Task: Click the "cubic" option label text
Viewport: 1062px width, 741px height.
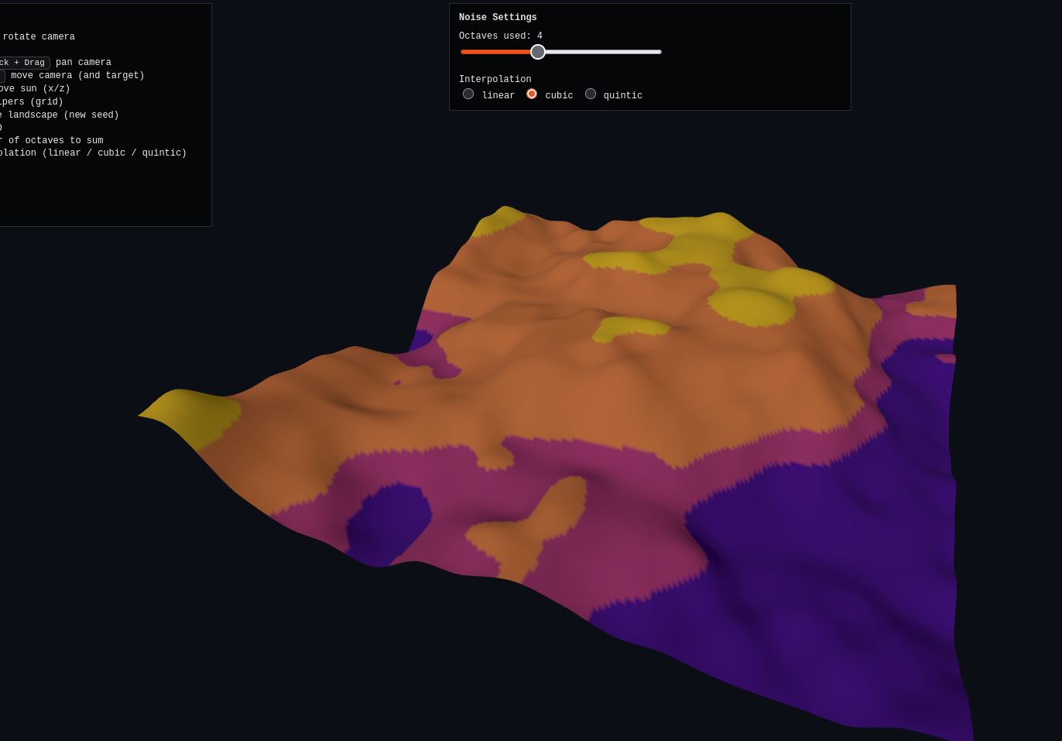Action: (559, 96)
